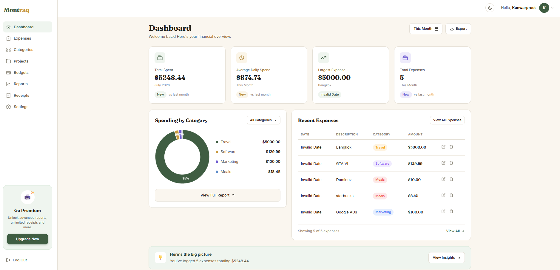560x270 pixels.
Task: Click the Meals tag on Dominoz row
Action: (380, 180)
